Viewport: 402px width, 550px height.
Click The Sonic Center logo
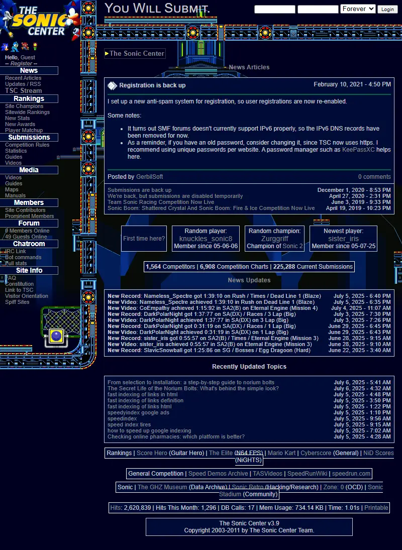(x=40, y=20)
